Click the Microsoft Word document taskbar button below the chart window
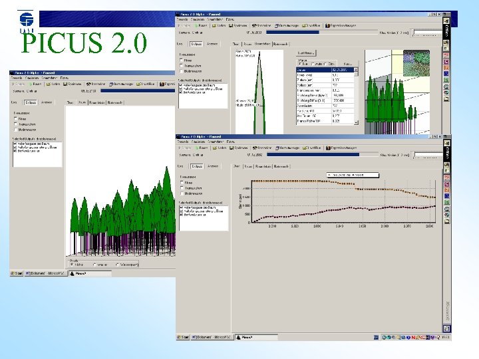Screen dimensions: 479x359 click(213, 337)
